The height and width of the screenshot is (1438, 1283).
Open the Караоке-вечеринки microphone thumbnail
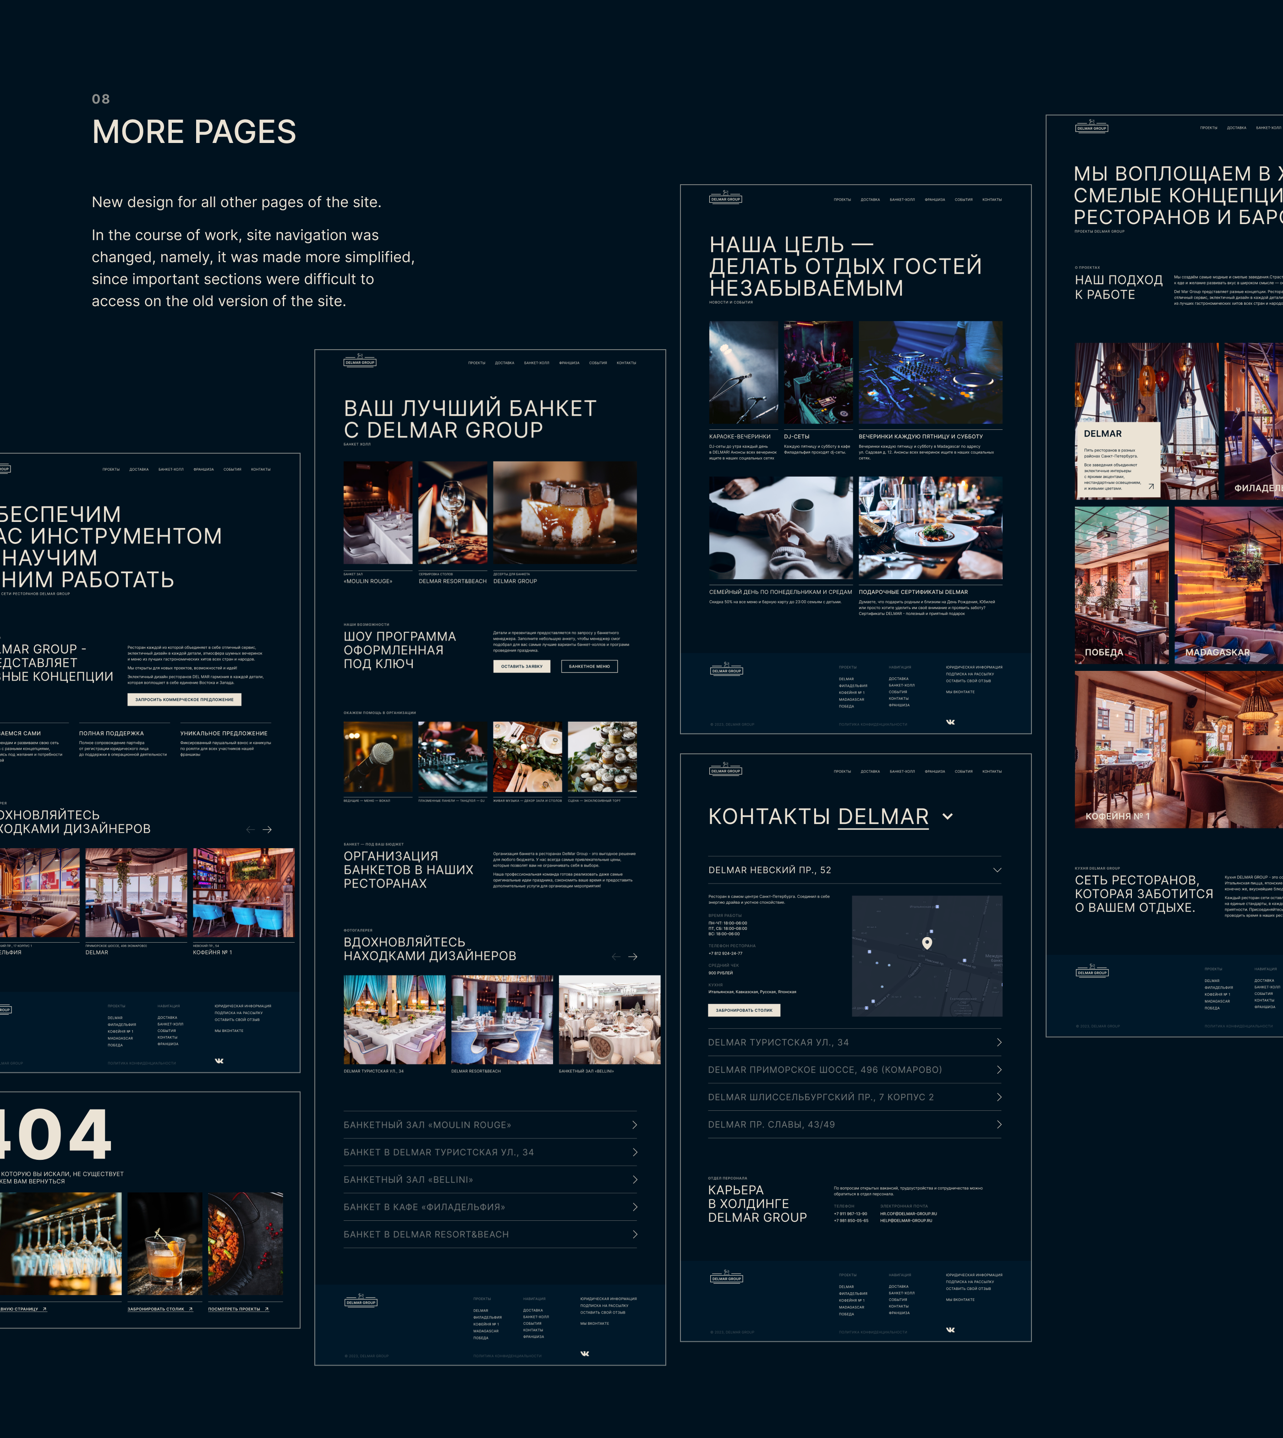[743, 372]
